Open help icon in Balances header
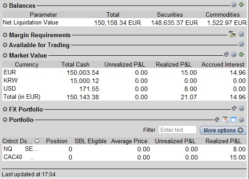Viewport: 249px width, 179px height. pos(234,5)
